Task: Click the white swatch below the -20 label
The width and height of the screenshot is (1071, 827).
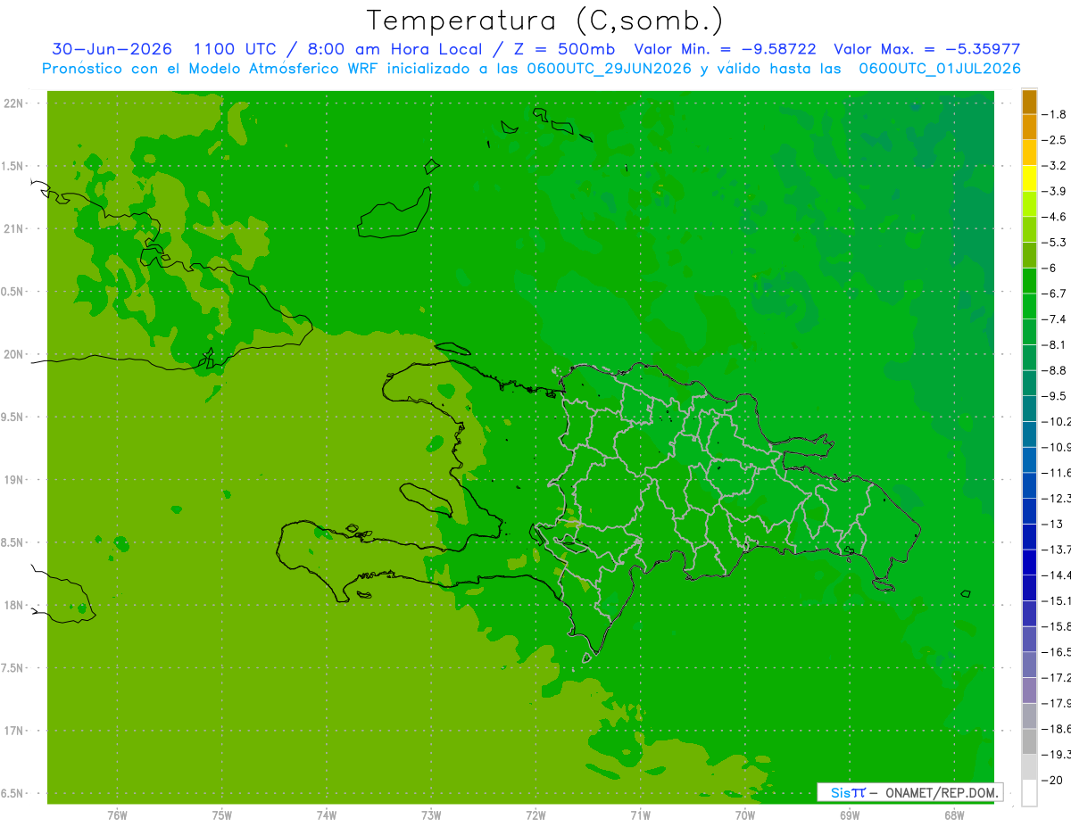Action: [1029, 793]
